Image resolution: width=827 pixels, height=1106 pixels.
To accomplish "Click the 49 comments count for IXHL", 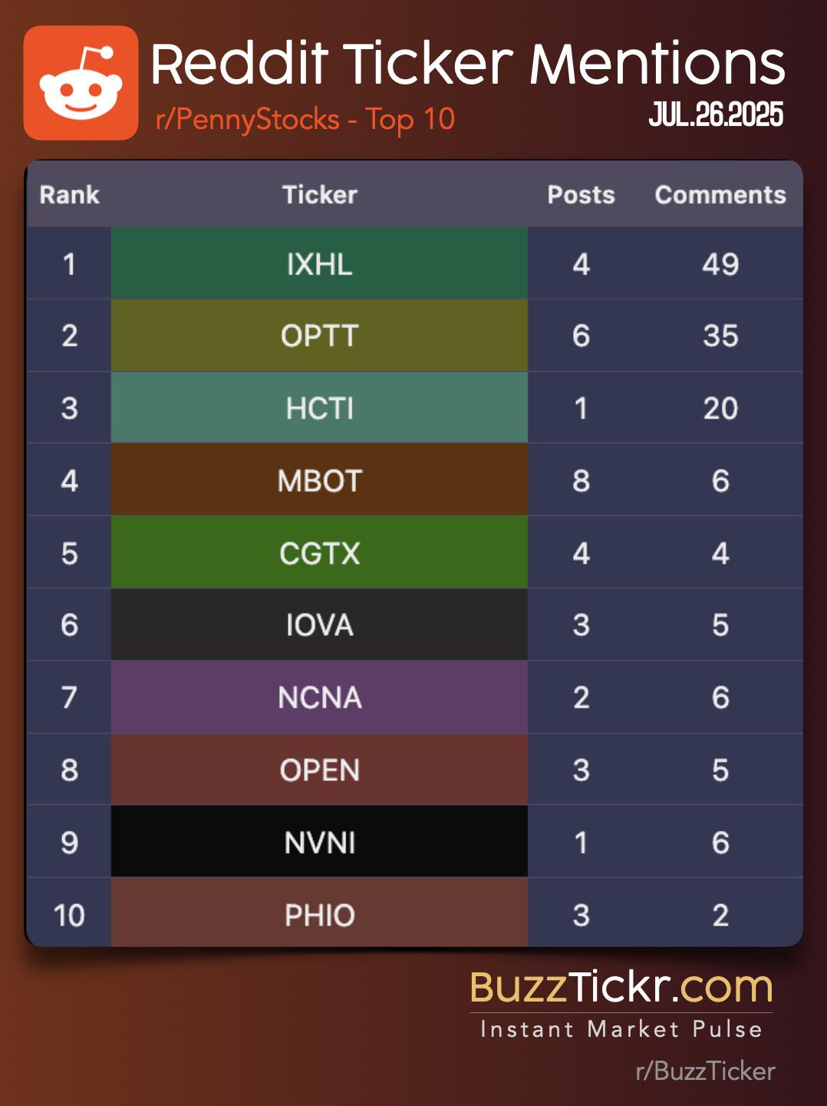I will 720,264.
